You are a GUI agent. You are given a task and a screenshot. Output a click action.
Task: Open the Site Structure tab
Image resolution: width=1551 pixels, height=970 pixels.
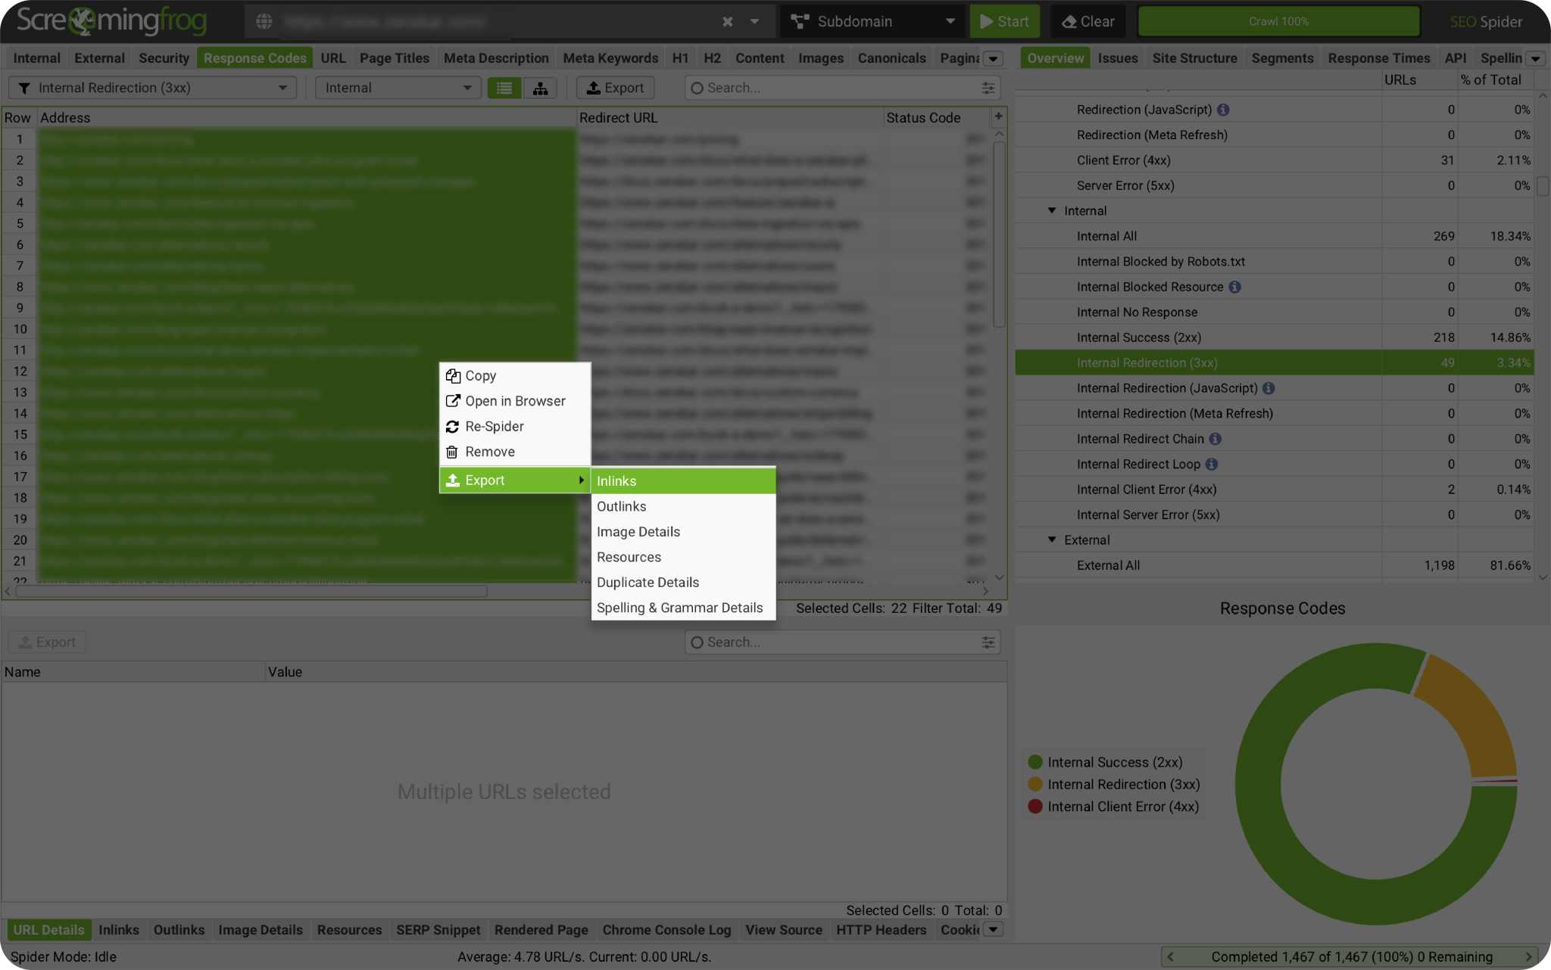1194,58
